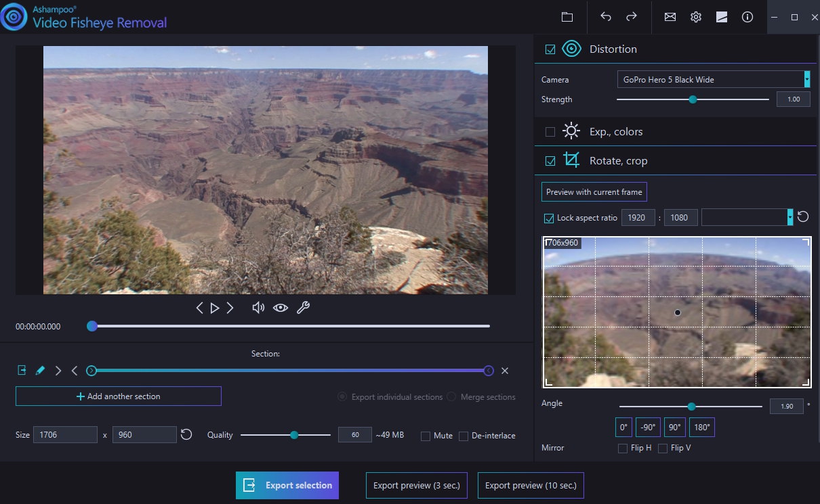Reset the crop aspect ratio with the circular arrow
Viewport: 820px width, 504px height.
[803, 217]
